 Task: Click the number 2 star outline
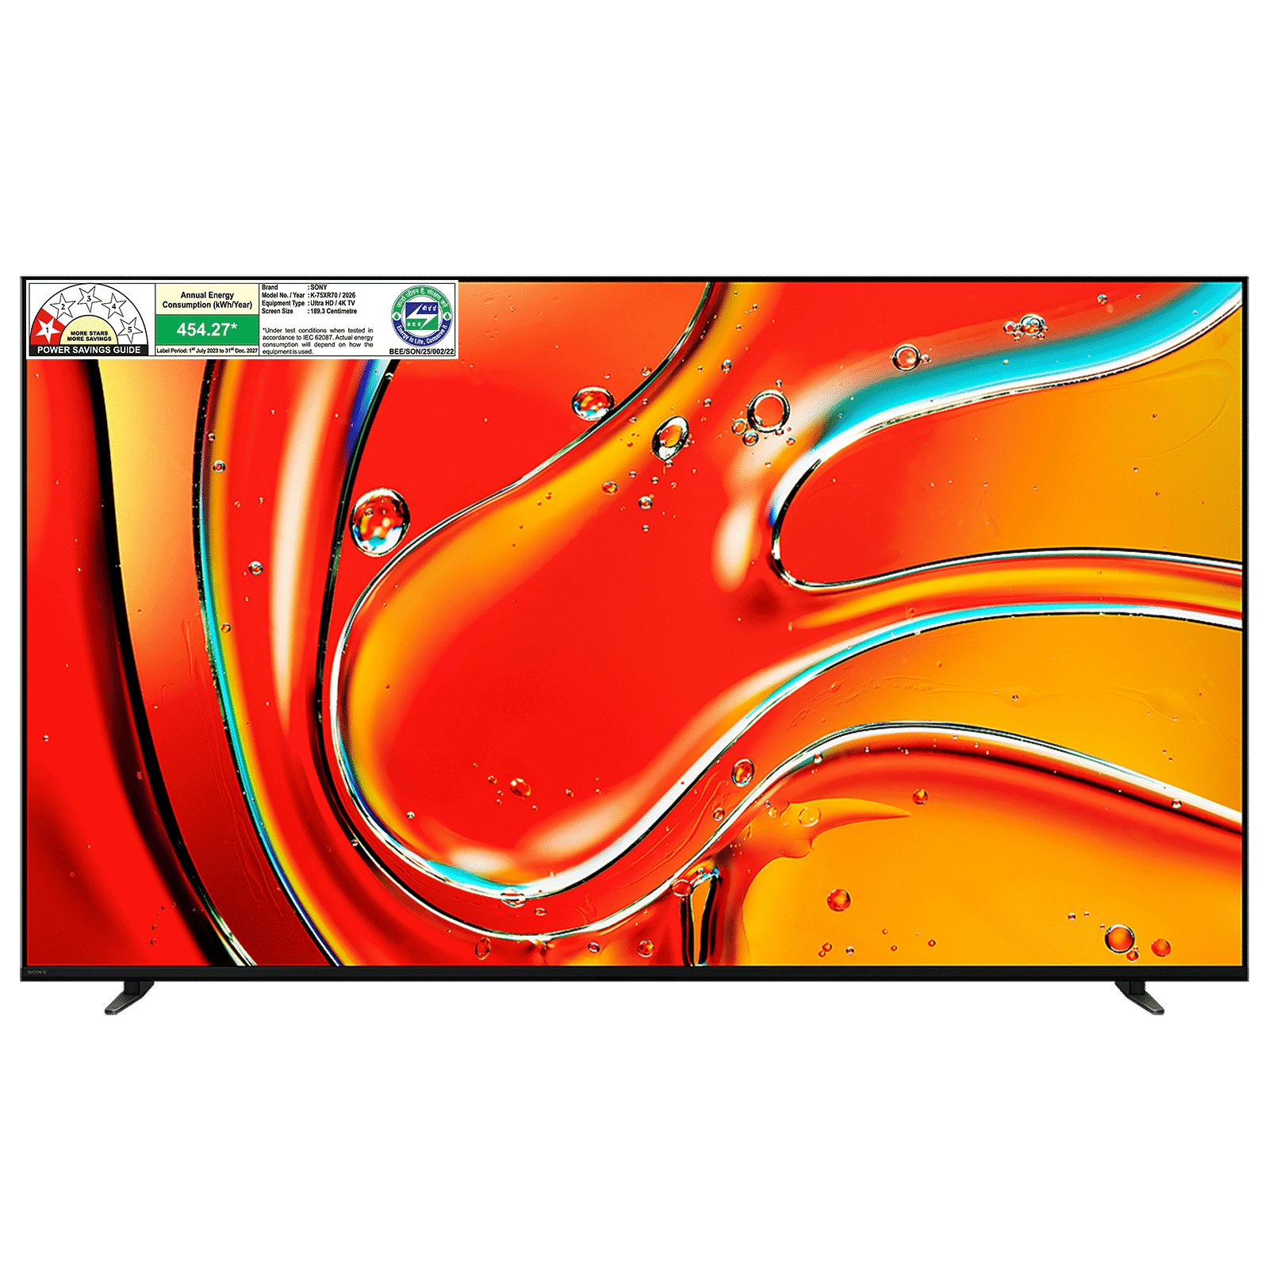pyautogui.click(x=63, y=306)
